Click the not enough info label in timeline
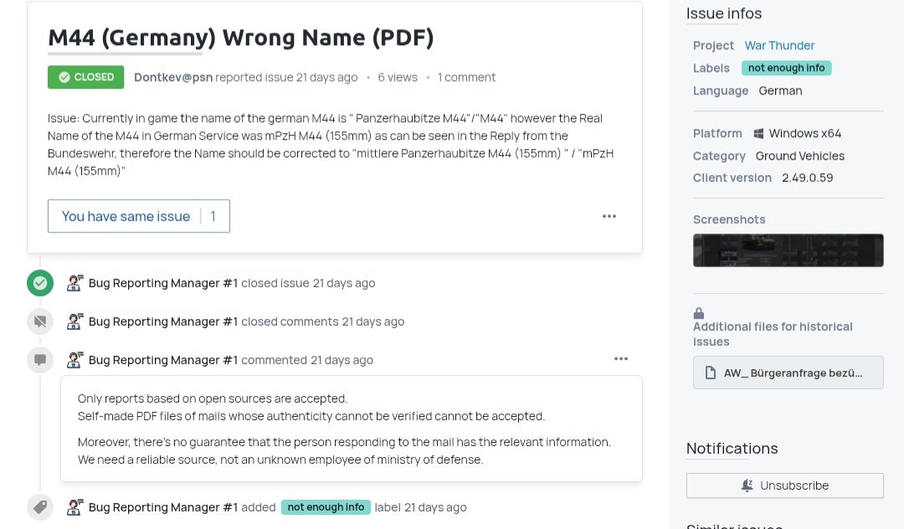The width and height of the screenshot is (904, 529). [326, 507]
